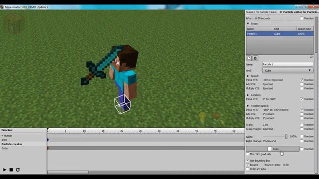The width and height of the screenshot is (319, 179).
Task: Uncheck the Bounce checkbox
Action: click(248, 165)
